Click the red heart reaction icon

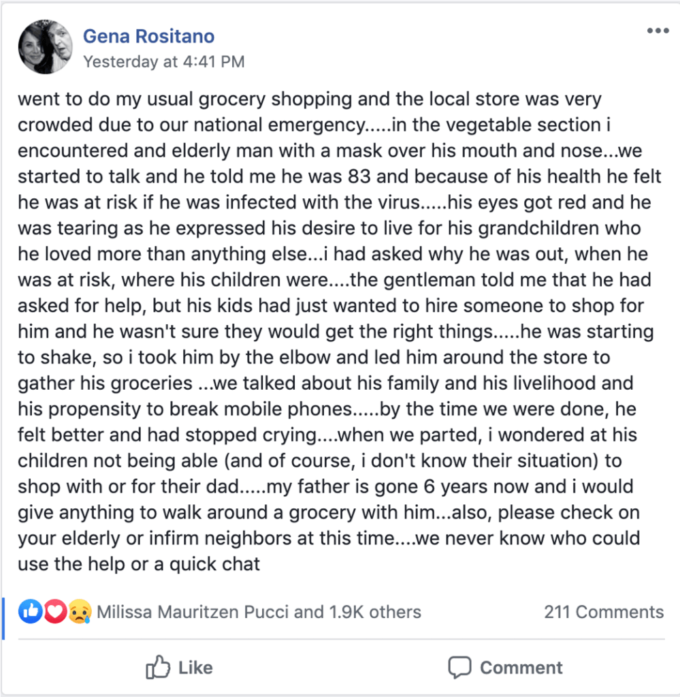pyautogui.click(x=55, y=612)
